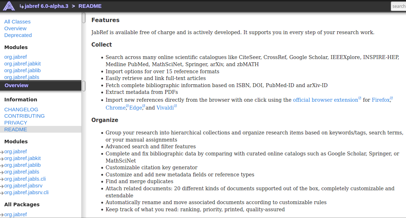Select the highlighted Overview tab in the sidebar
406x218 pixels.
[16, 85]
